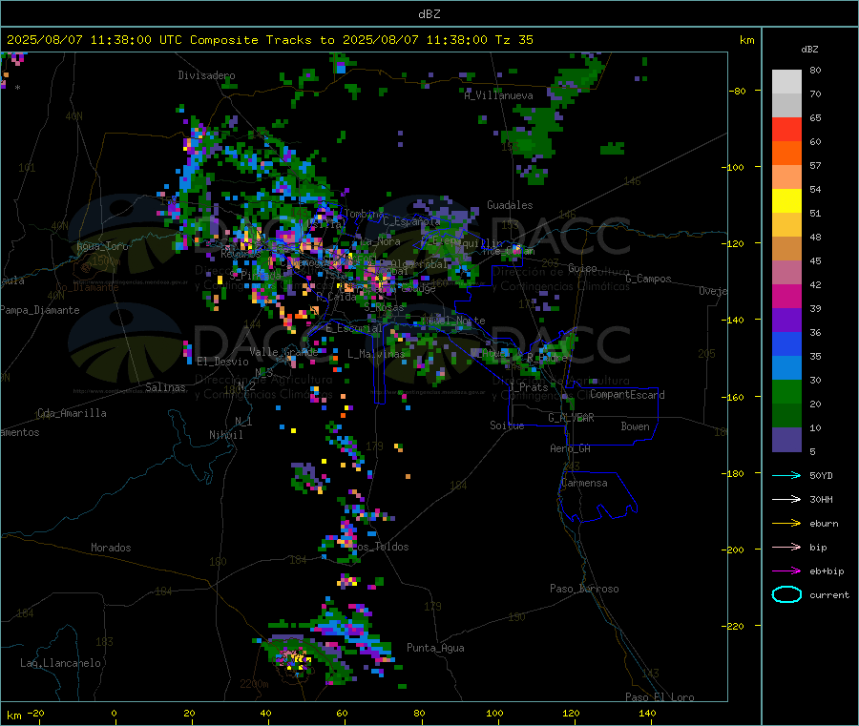Click the Nihuil map label
The width and height of the screenshot is (859, 726).
225,435
